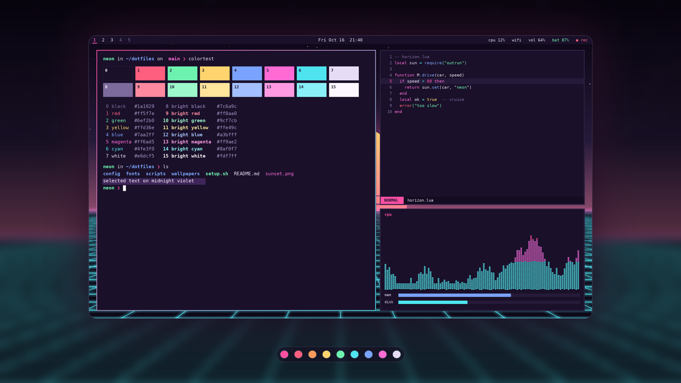
Task: Click the 'wallpapers' directory in ls output
Action: (185, 174)
